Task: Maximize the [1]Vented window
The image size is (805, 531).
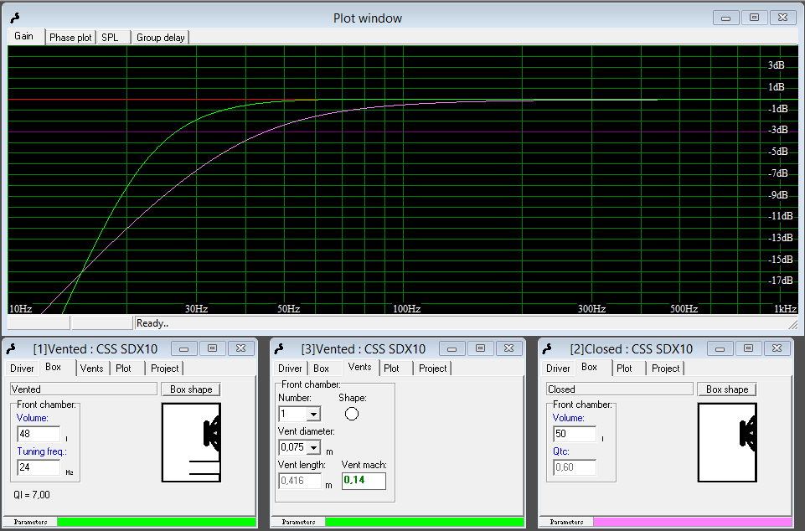Action: pos(212,348)
